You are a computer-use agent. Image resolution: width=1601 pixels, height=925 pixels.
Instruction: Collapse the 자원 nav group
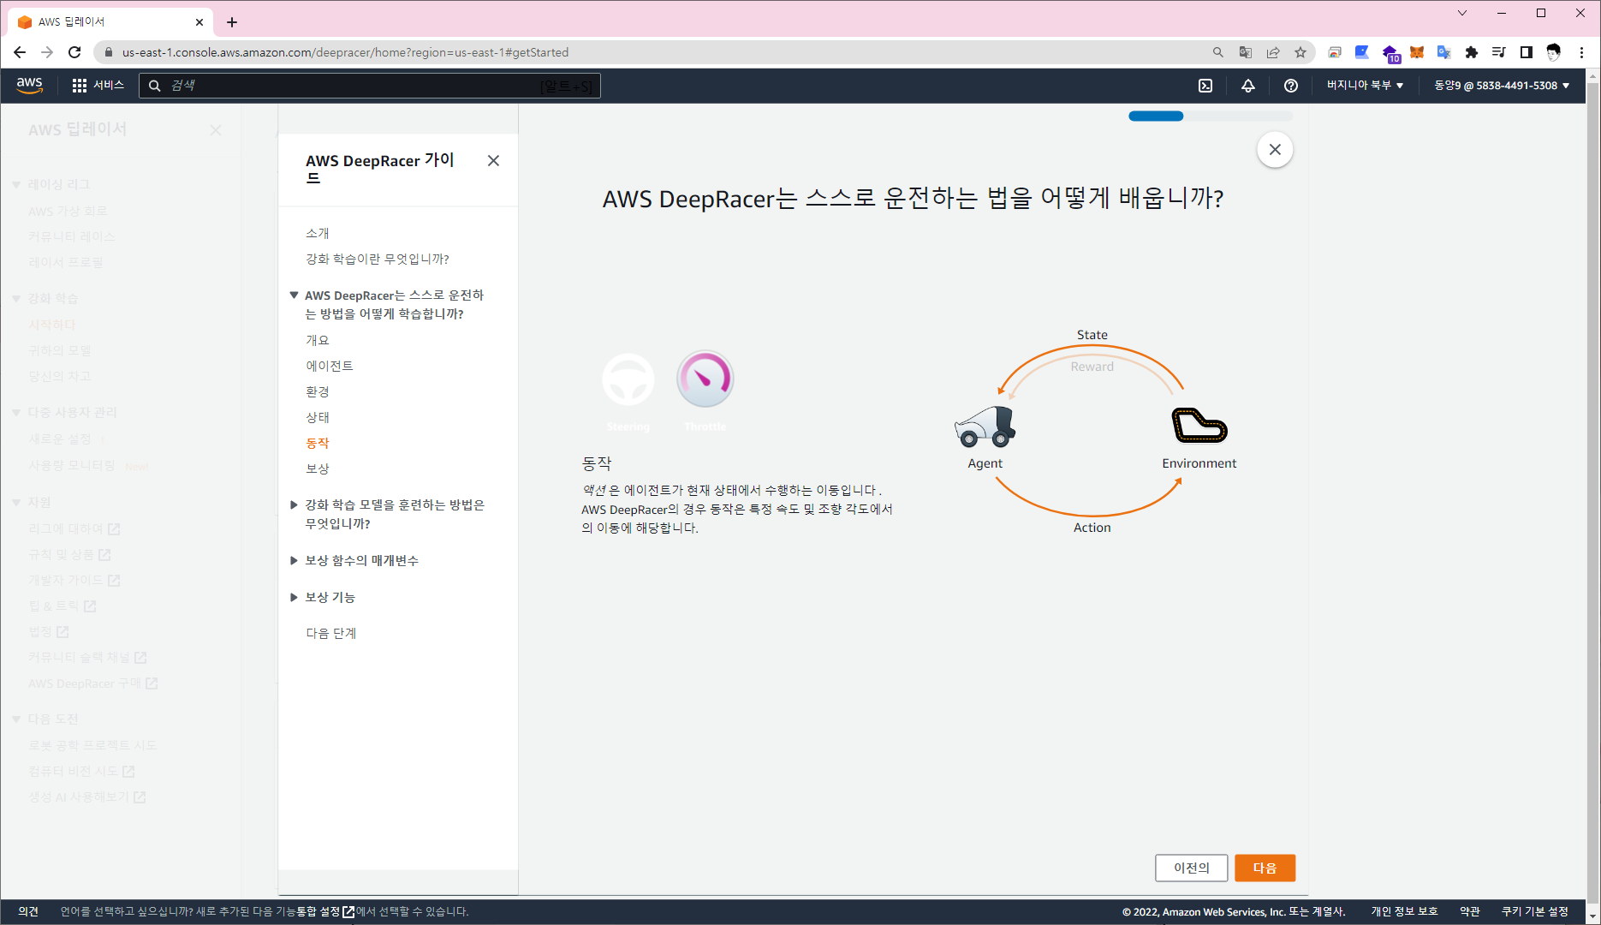[16, 503]
